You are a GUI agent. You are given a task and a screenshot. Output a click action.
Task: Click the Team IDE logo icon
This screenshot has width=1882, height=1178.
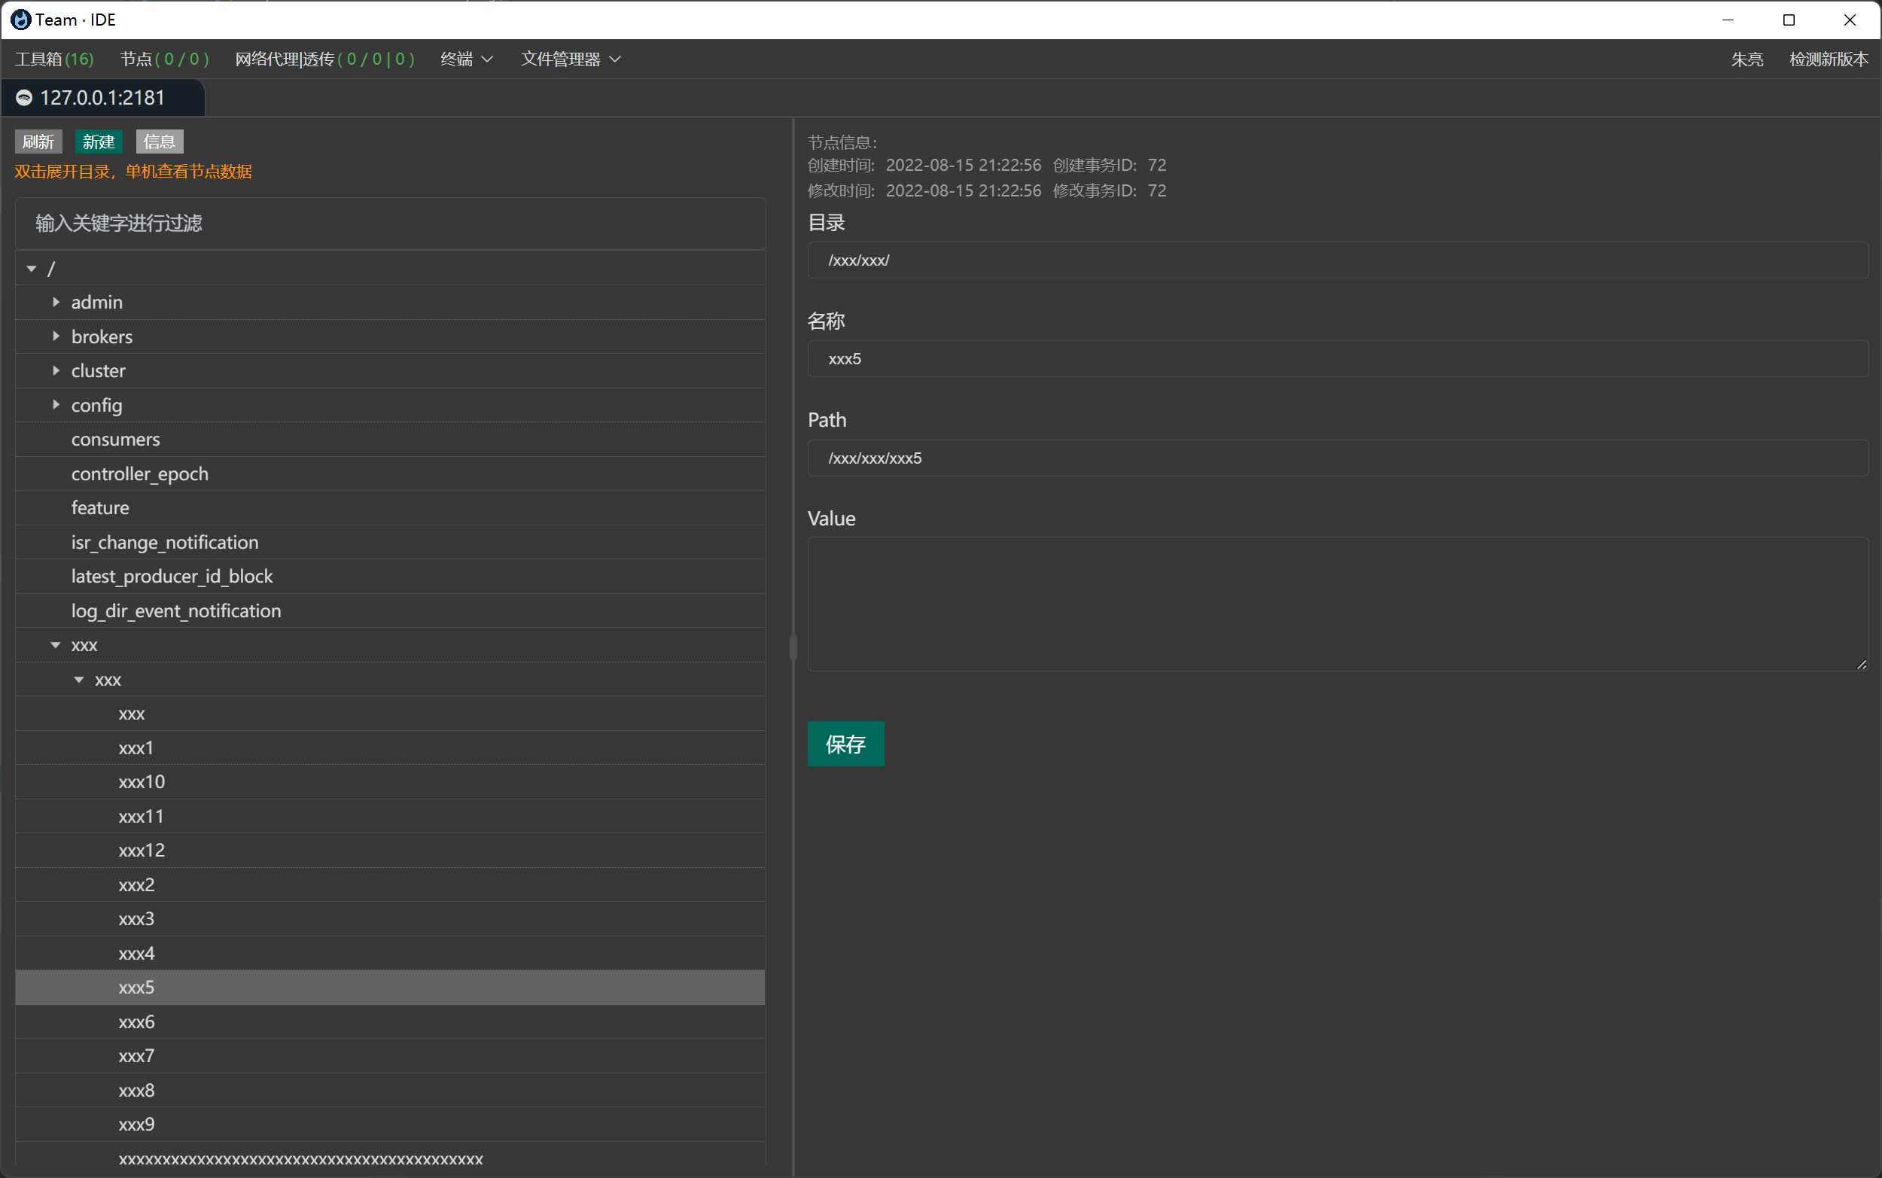tap(20, 20)
